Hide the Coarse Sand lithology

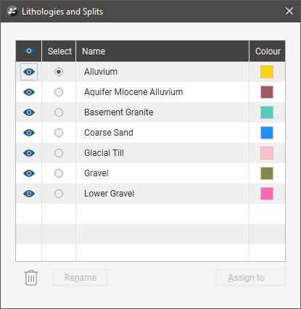pos(29,133)
